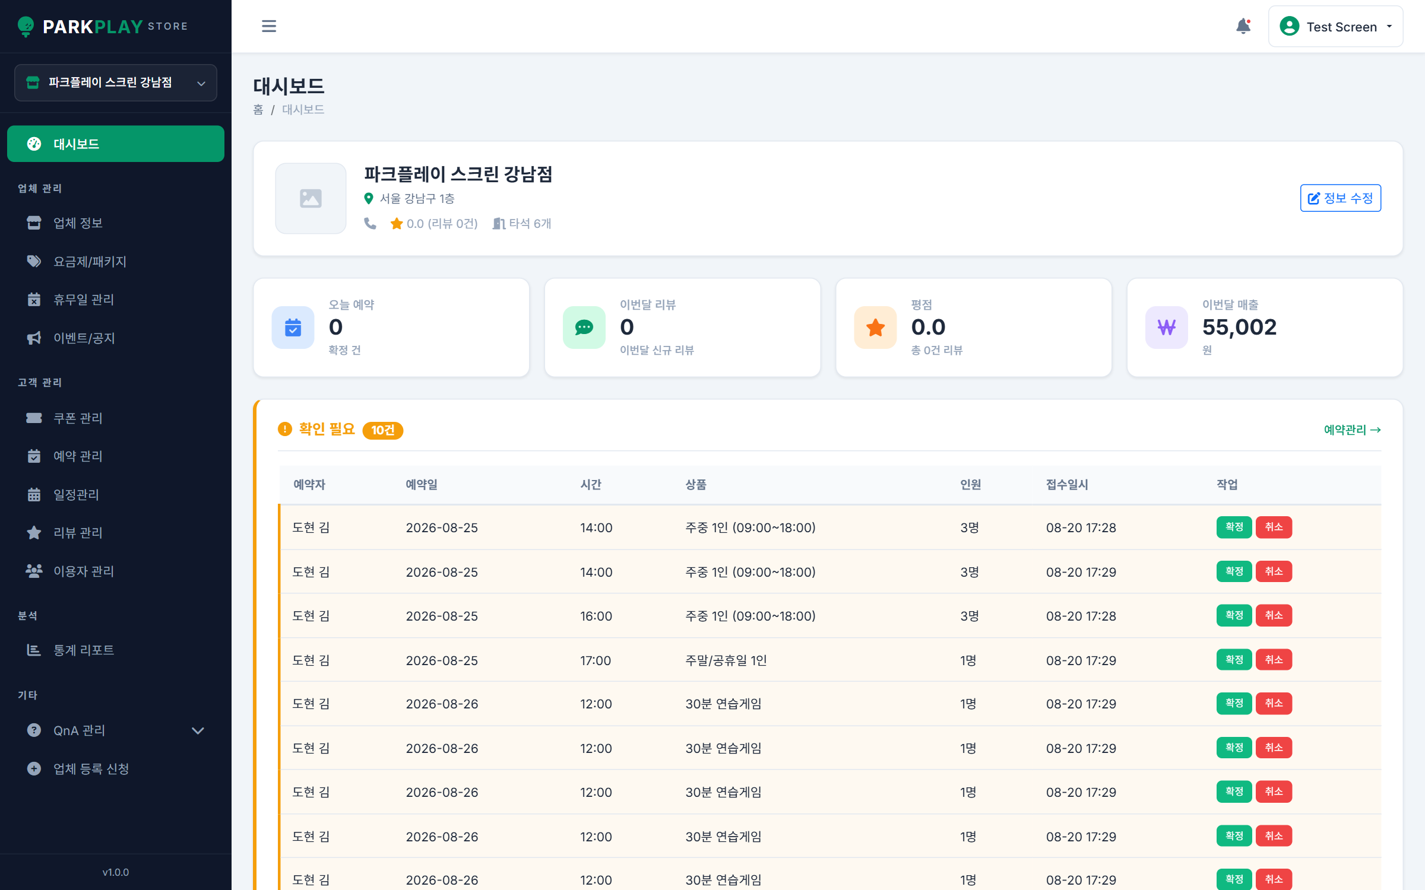Click the 16:00 time cell
The width and height of the screenshot is (1425, 890).
click(x=596, y=616)
